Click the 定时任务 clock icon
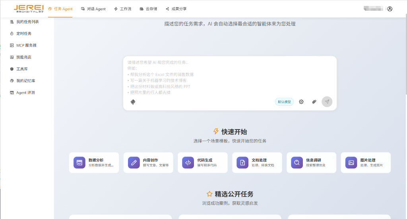407x219 pixels. [x=12, y=33]
